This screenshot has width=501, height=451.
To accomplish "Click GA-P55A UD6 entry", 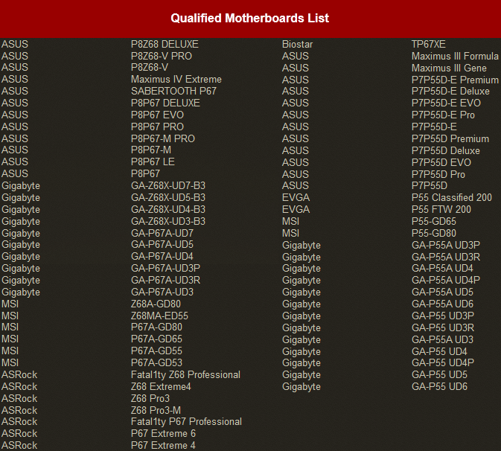I will 442,304.
